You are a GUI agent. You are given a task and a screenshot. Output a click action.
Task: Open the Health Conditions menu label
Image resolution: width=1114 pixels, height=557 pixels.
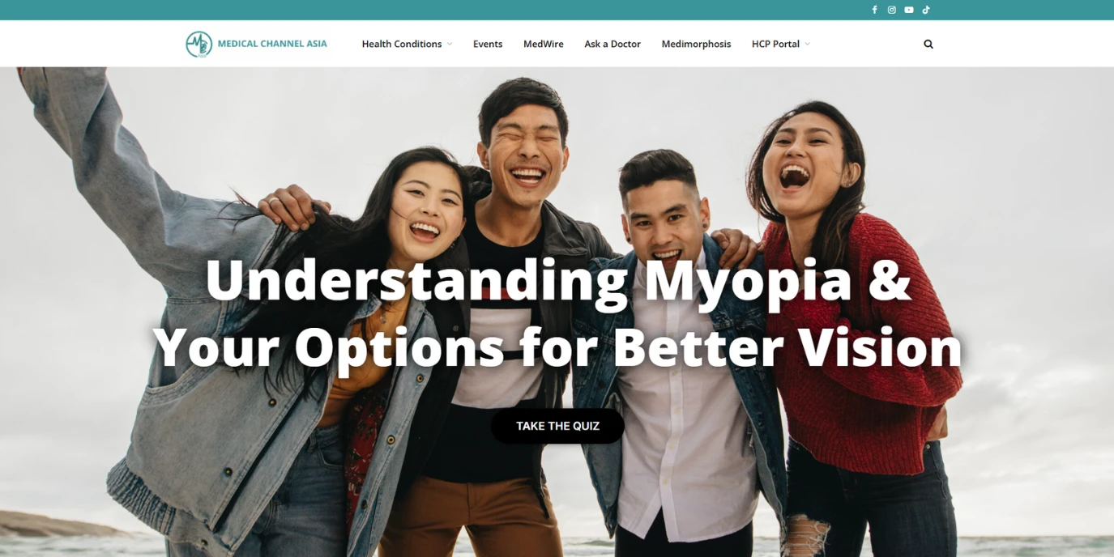tap(402, 44)
